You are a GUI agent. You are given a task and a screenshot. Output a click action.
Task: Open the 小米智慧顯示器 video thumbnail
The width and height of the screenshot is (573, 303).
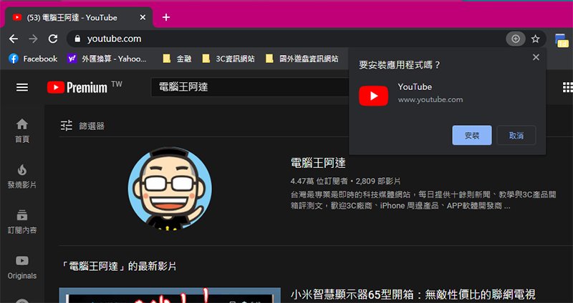[170, 295]
